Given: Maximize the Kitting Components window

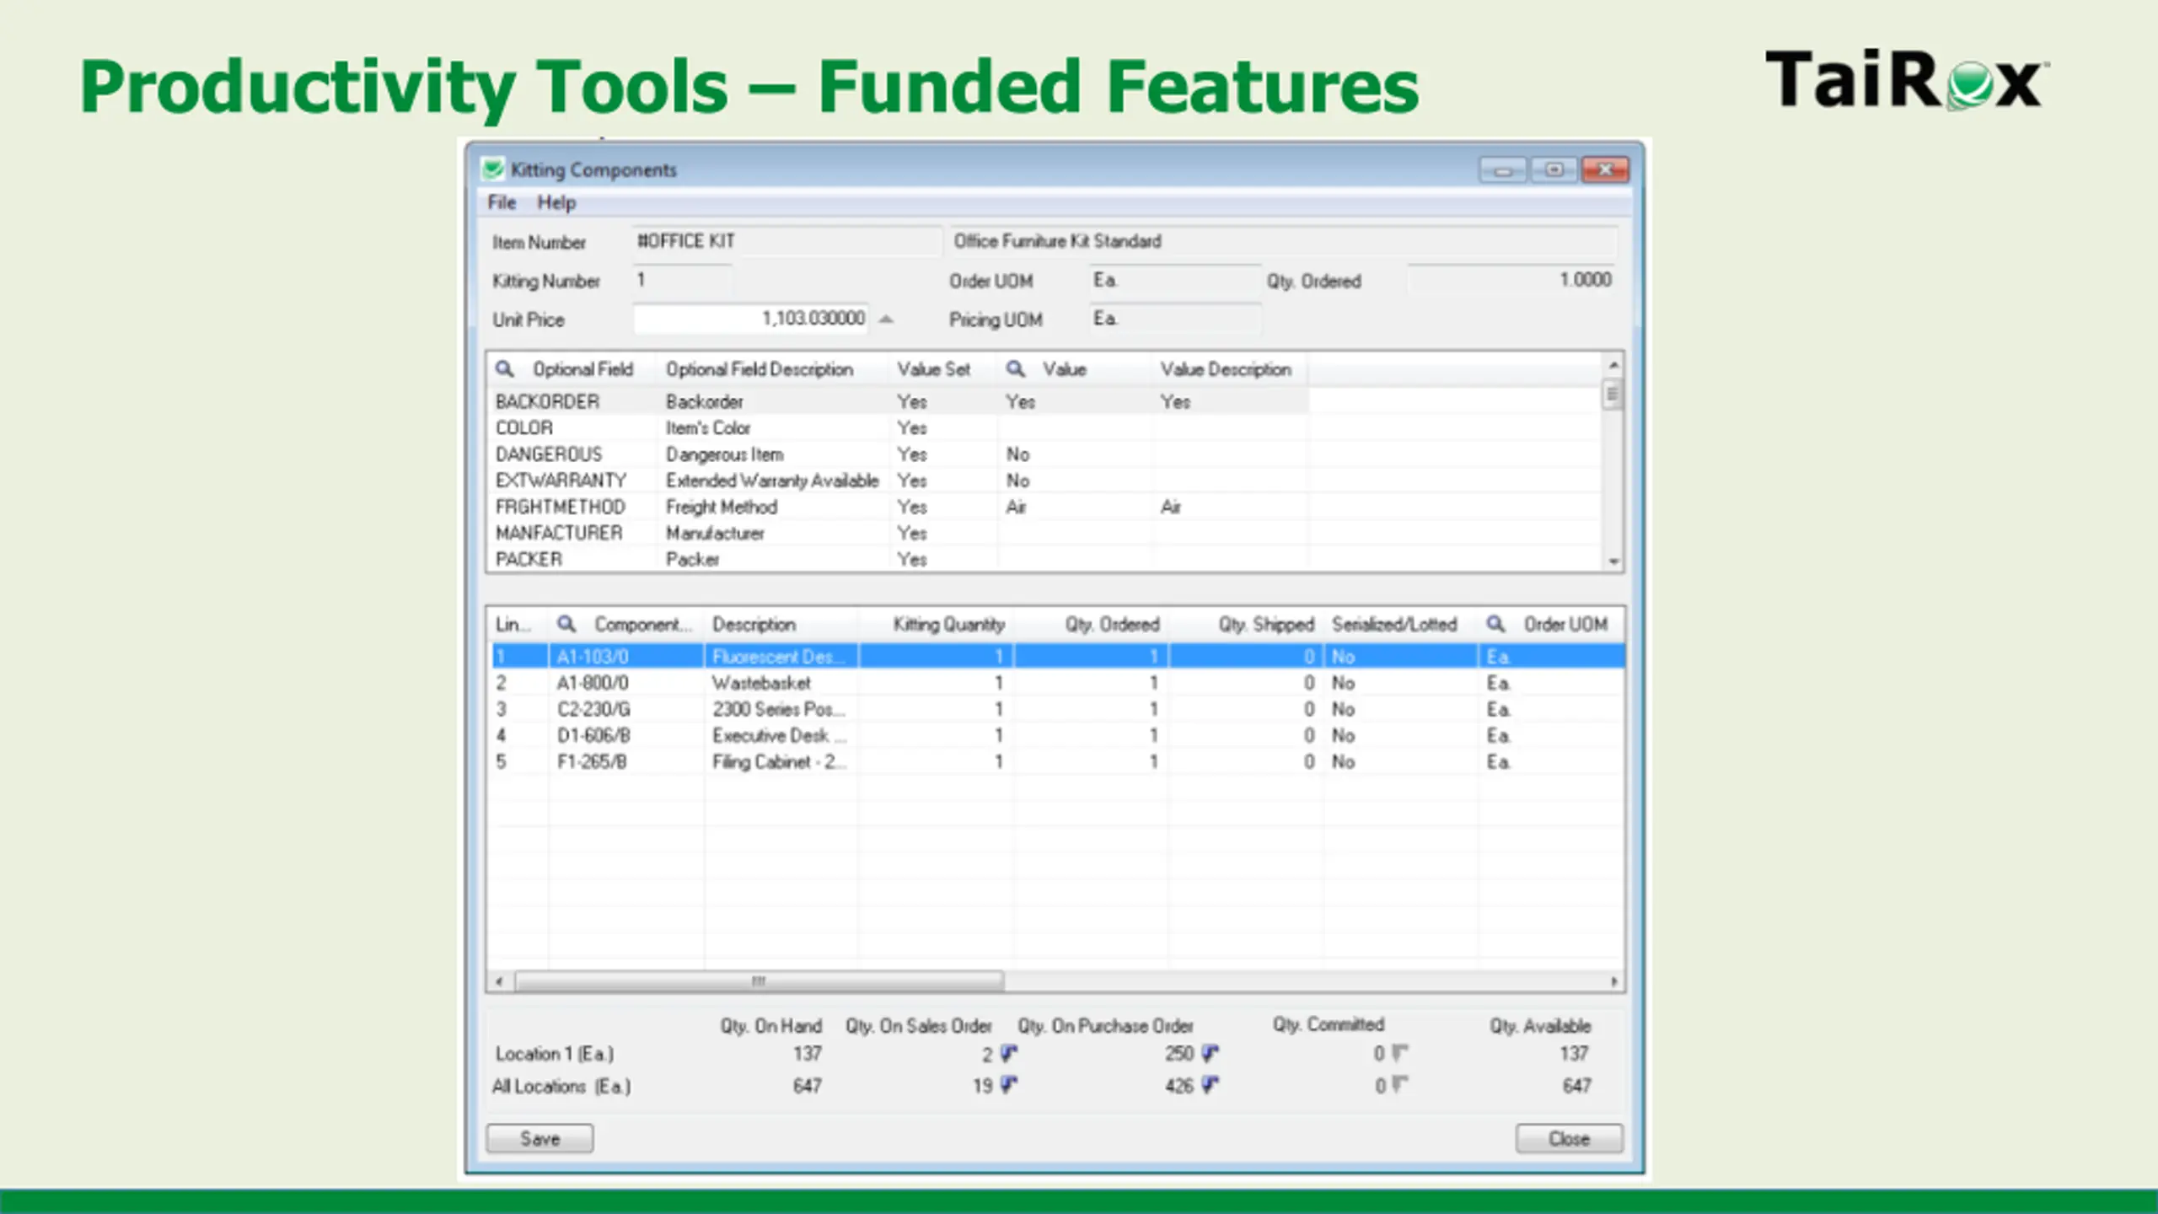Looking at the screenshot, I should click(1554, 169).
